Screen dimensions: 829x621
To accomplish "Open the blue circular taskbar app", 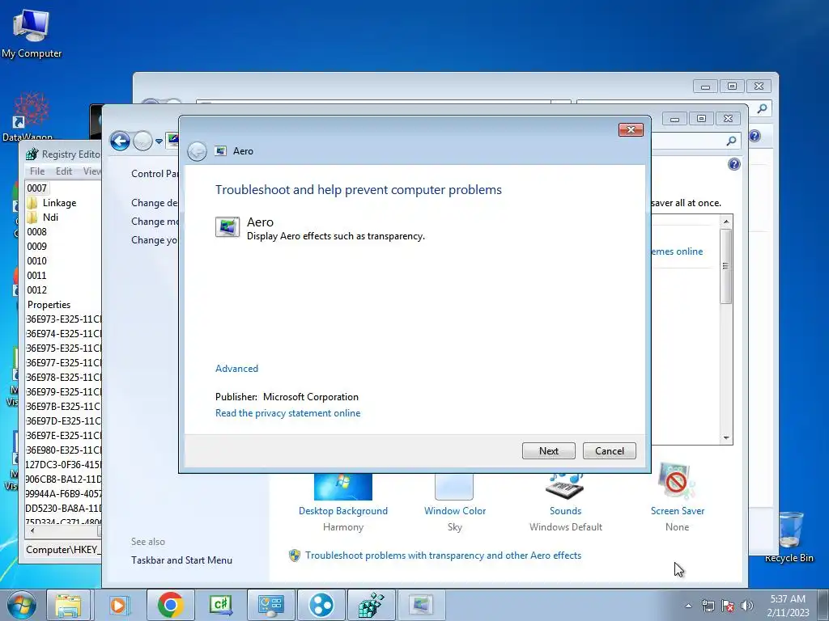I will click(321, 605).
